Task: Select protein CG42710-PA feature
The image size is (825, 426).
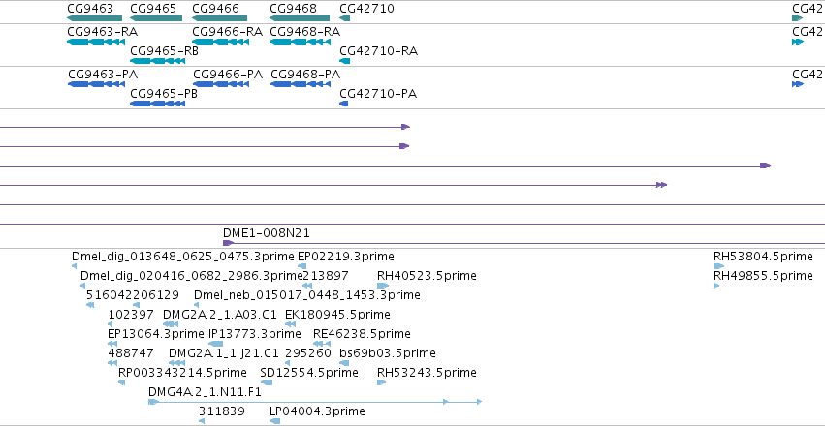Action: coord(344,104)
